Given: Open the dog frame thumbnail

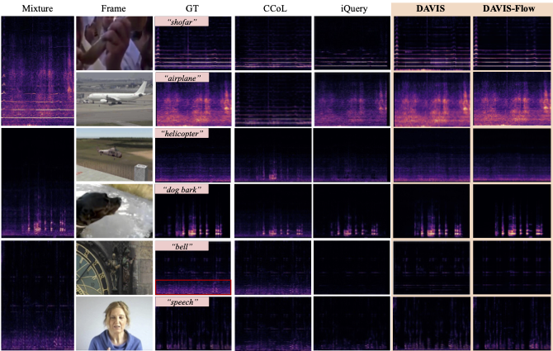Looking at the screenshot, I should (x=114, y=211).
